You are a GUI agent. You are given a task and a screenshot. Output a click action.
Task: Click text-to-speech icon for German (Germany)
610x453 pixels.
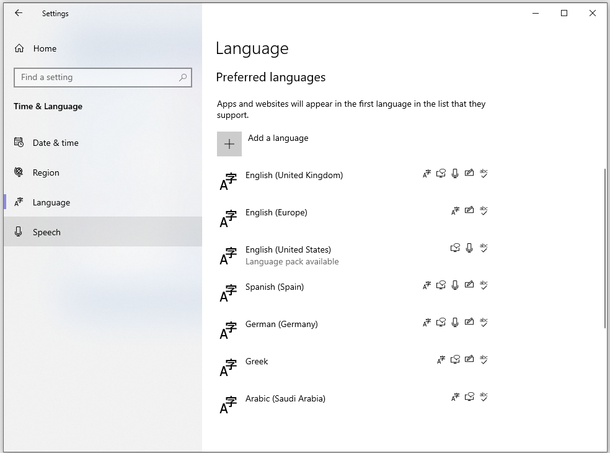pos(441,322)
